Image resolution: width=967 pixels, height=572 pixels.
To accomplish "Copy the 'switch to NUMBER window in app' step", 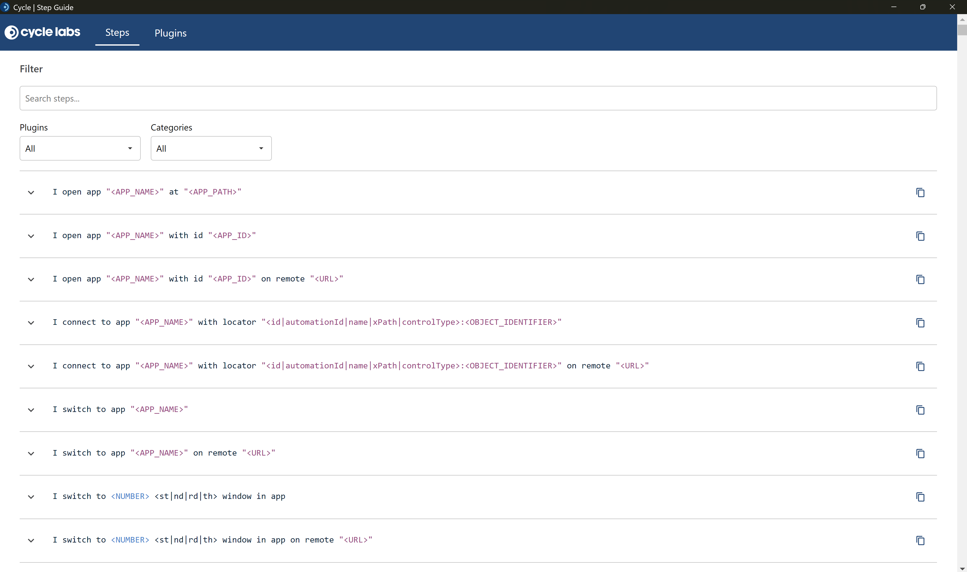I will [x=920, y=497].
